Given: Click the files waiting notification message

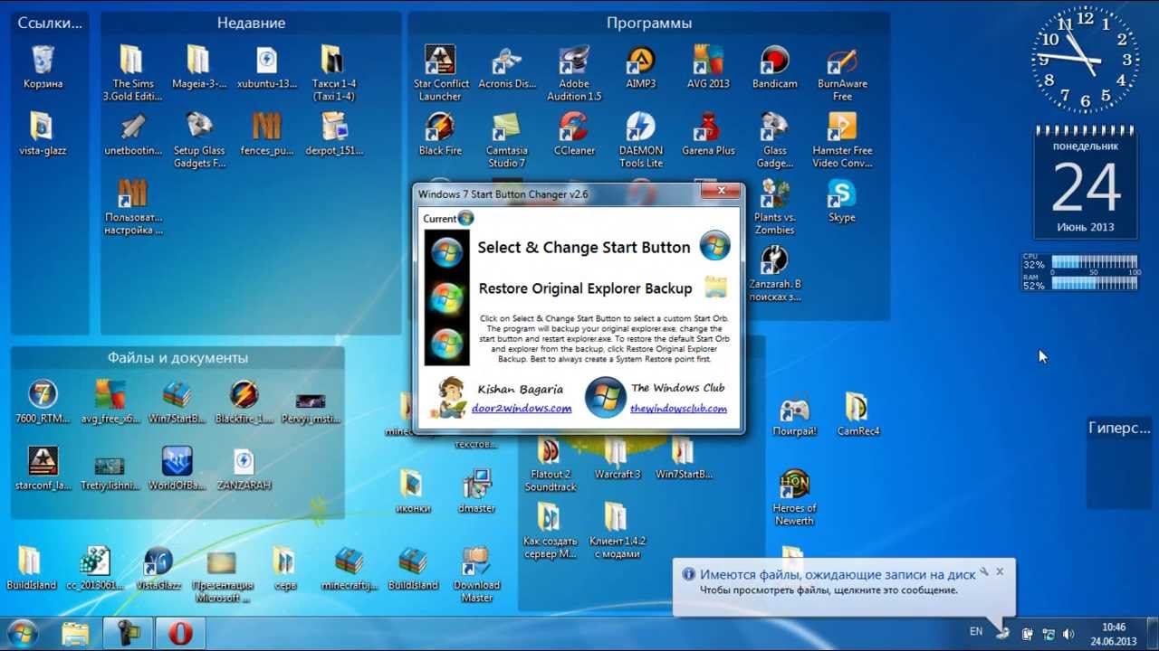Looking at the screenshot, I should (x=828, y=590).
